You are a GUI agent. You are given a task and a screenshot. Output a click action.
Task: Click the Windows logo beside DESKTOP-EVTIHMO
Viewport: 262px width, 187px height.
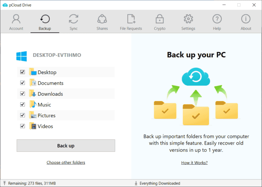pos(22,56)
